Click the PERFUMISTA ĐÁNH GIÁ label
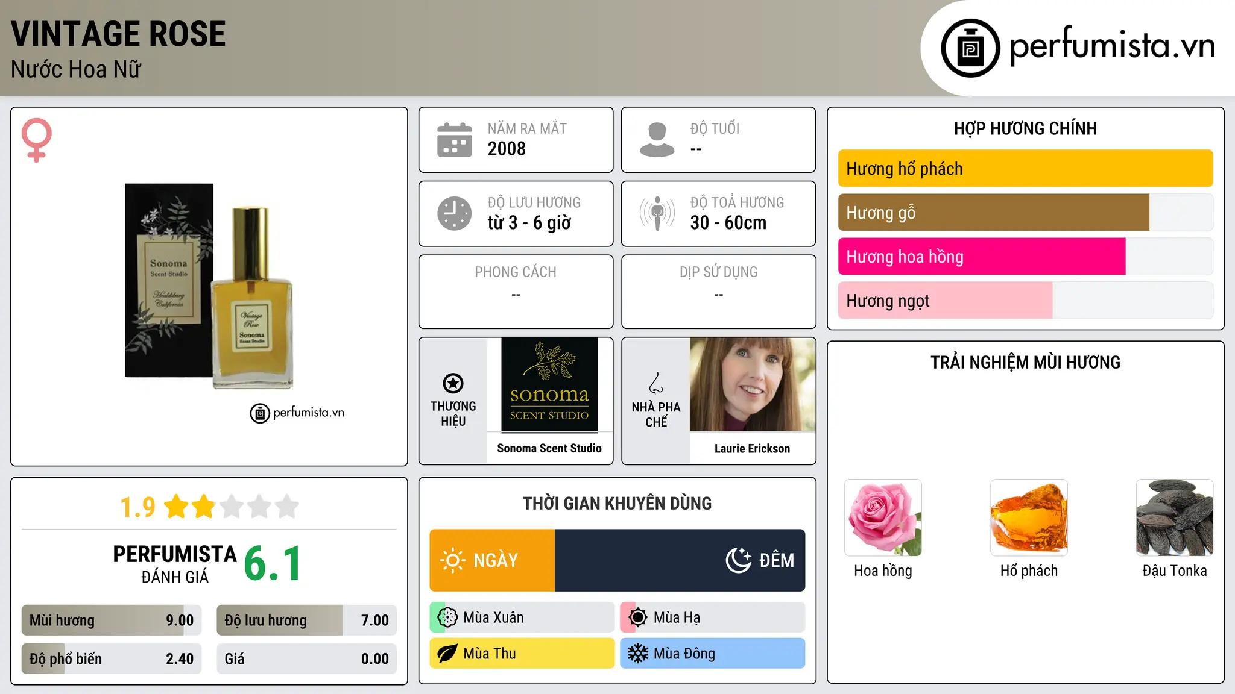The image size is (1235, 694). [175, 564]
